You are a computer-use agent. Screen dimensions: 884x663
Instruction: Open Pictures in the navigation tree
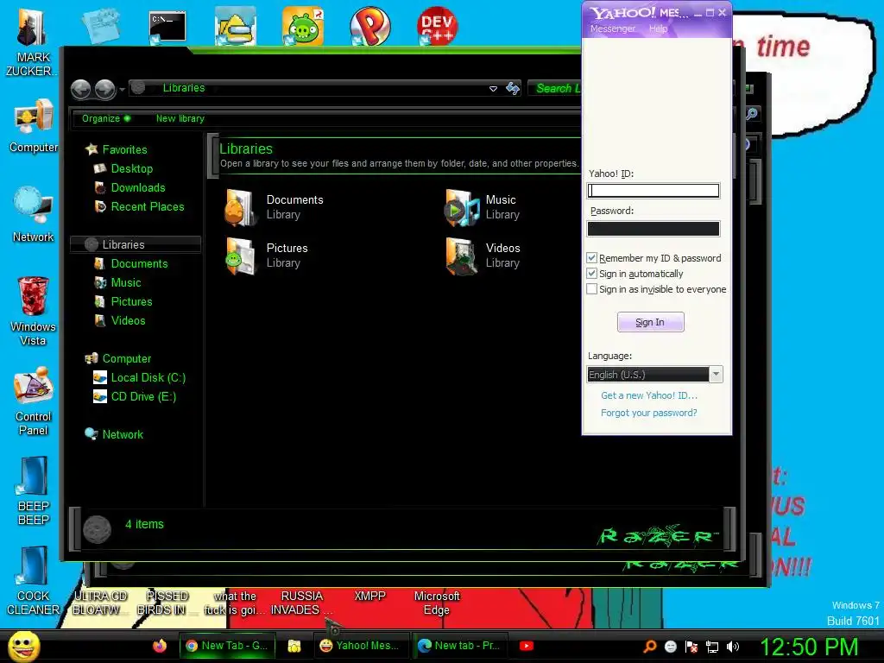pos(131,301)
